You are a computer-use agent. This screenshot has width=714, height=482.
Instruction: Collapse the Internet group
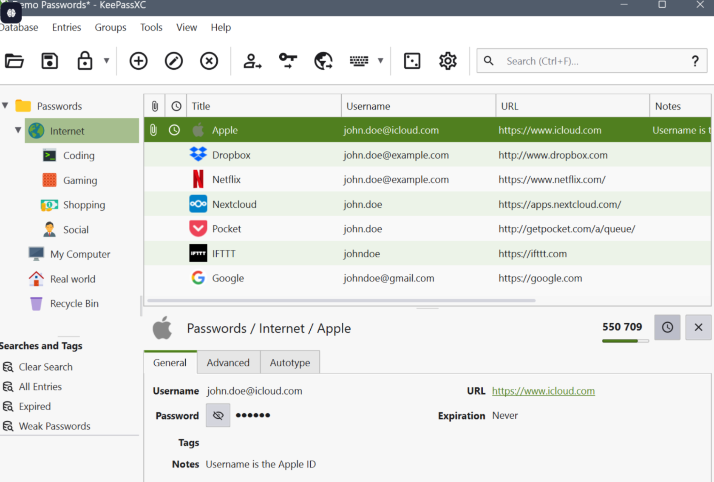click(x=18, y=130)
